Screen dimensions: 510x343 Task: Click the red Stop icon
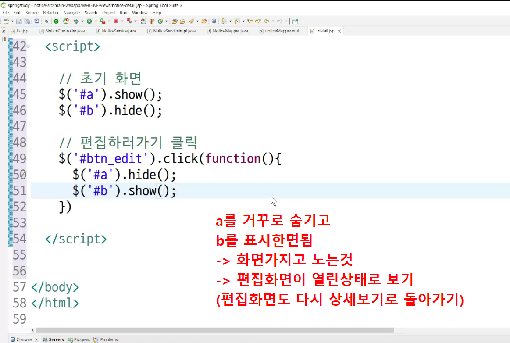(x=116, y=21)
